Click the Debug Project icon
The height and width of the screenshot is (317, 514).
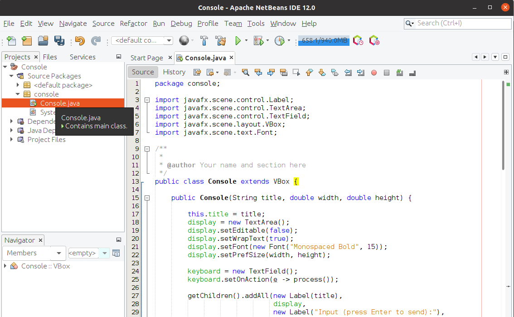pos(258,41)
